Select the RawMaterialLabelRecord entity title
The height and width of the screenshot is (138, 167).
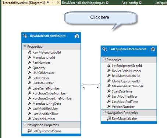[x=48, y=36]
